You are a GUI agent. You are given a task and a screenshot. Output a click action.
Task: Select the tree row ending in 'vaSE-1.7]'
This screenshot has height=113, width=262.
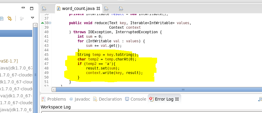tap(9, 61)
